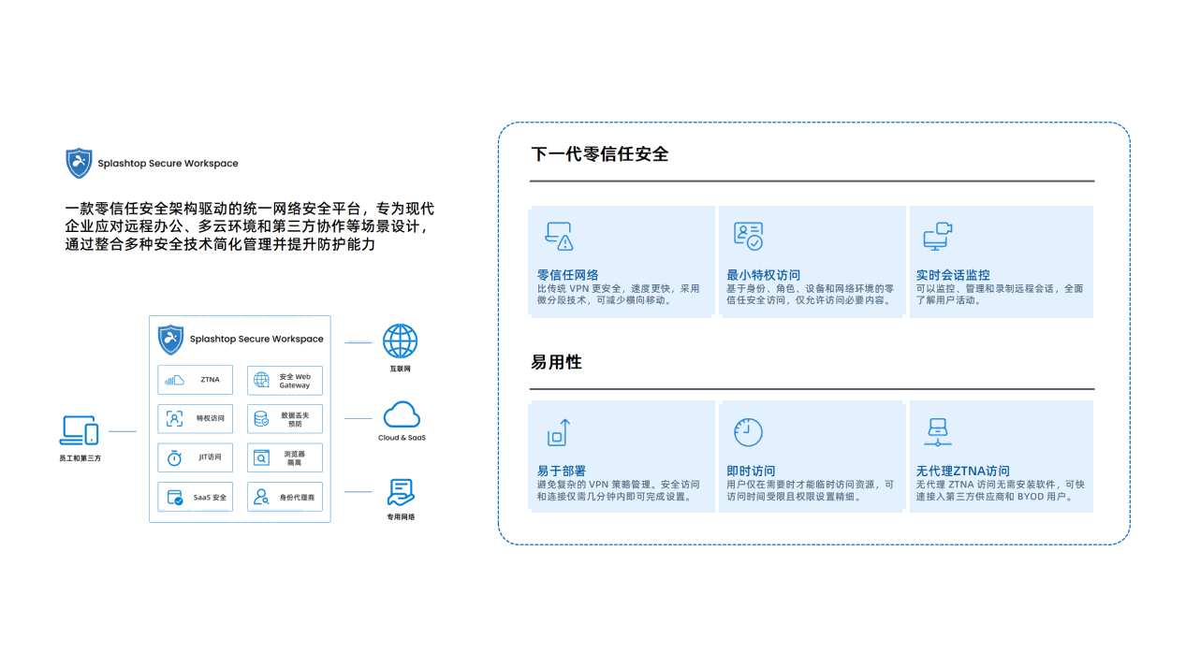Select the 特权访问 module box
1186x667 pixels.
(196, 419)
